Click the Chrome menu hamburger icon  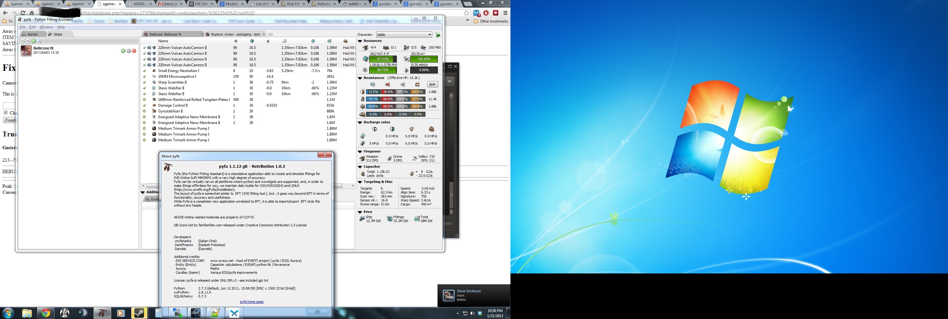(505, 13)
